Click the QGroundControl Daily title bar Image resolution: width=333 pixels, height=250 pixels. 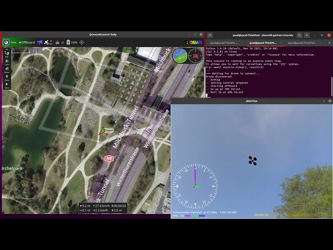(x=103, y=34)
